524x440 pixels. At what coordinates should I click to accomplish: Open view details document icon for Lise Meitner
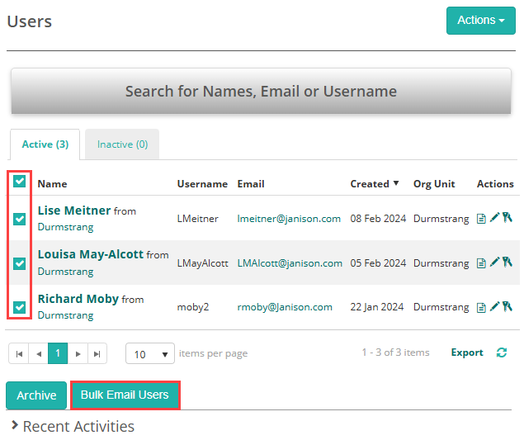482,219
